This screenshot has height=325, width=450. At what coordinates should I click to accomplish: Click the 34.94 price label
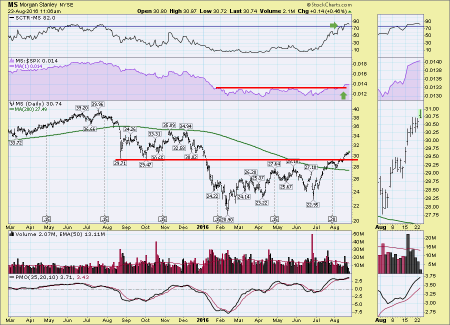coord(185,126)
